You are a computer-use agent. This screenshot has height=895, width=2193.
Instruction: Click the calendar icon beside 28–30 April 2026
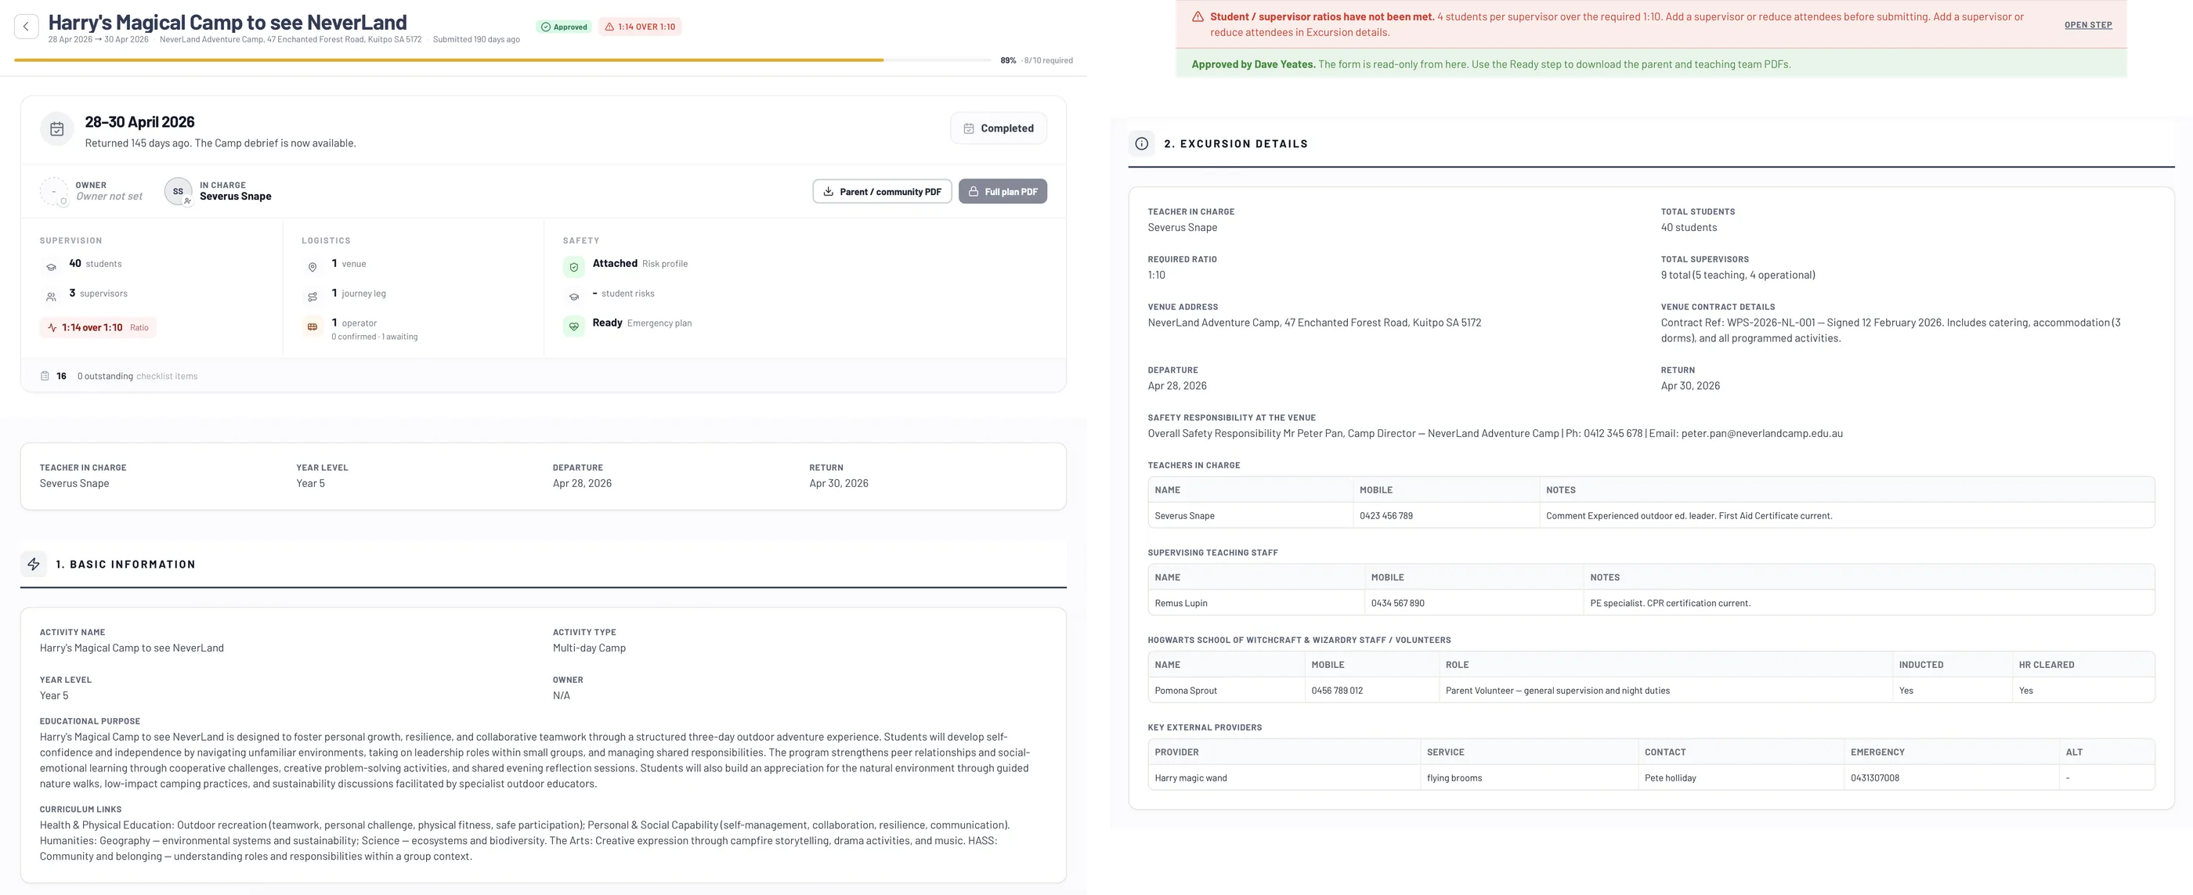pyautogui.click(x=57, y=129)
